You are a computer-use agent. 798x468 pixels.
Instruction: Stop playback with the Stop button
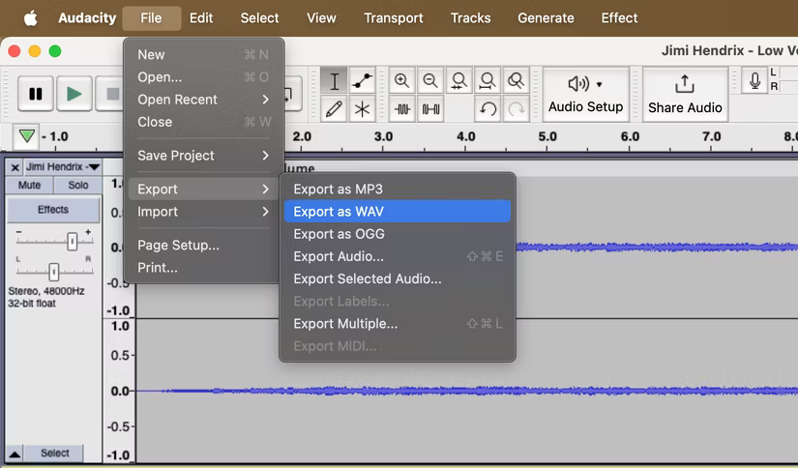point(111,94)
